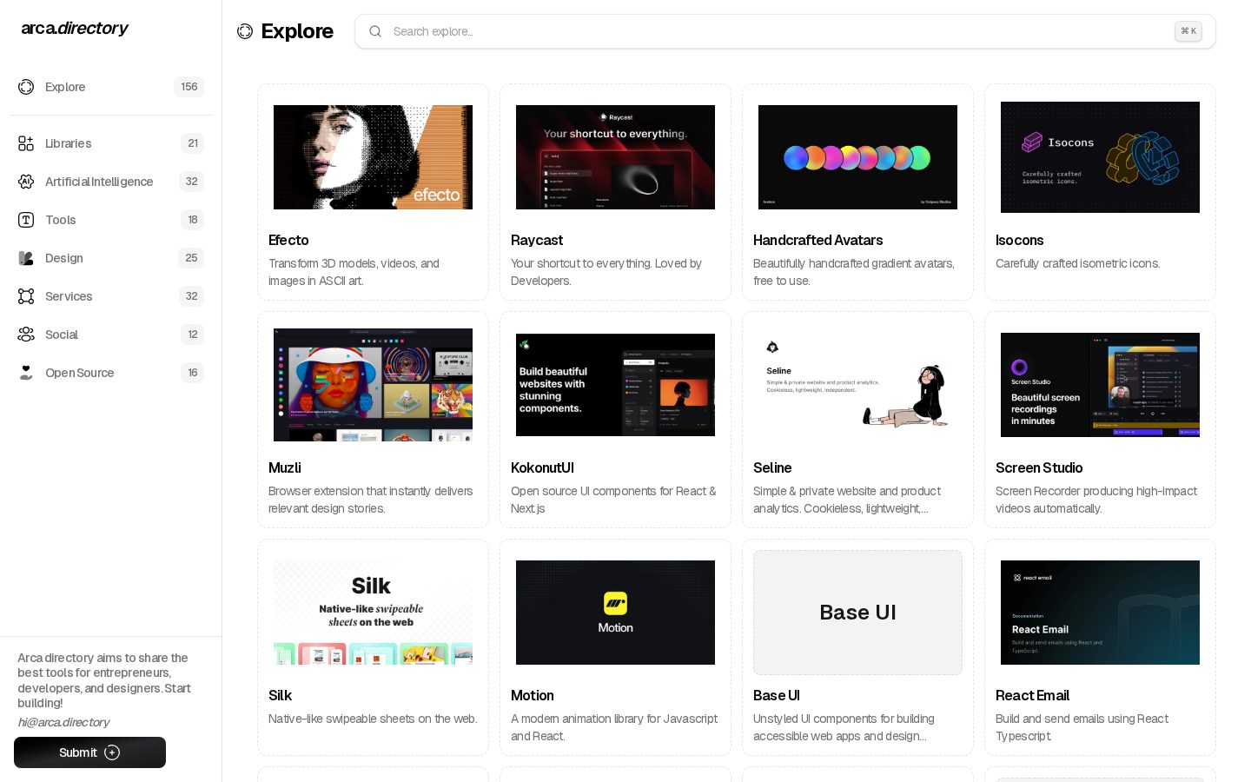Click 'A modern animation library' description
Viewport: 1251px width, 782px height.
click(614, 727)
